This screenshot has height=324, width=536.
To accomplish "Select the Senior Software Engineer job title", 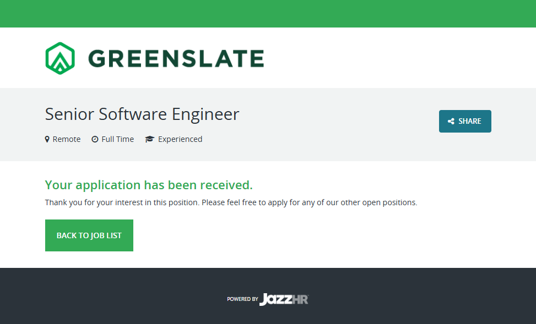I will (x=142, y=114).
